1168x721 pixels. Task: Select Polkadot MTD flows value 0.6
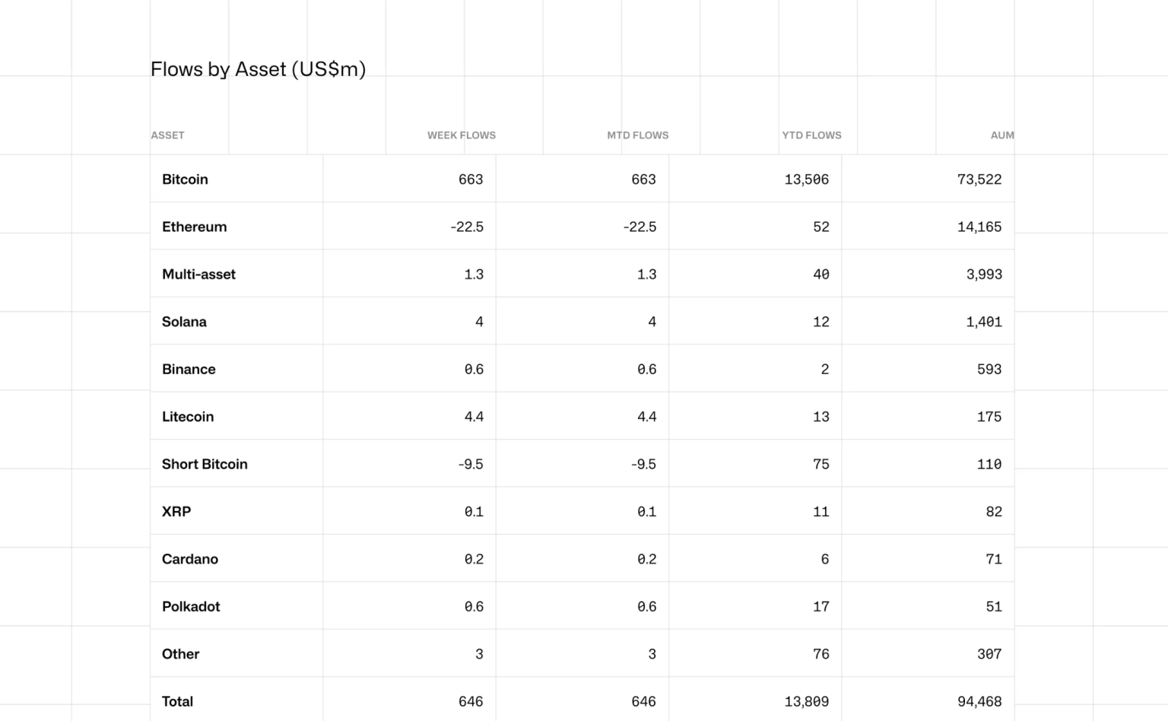[x=646, y=607]
